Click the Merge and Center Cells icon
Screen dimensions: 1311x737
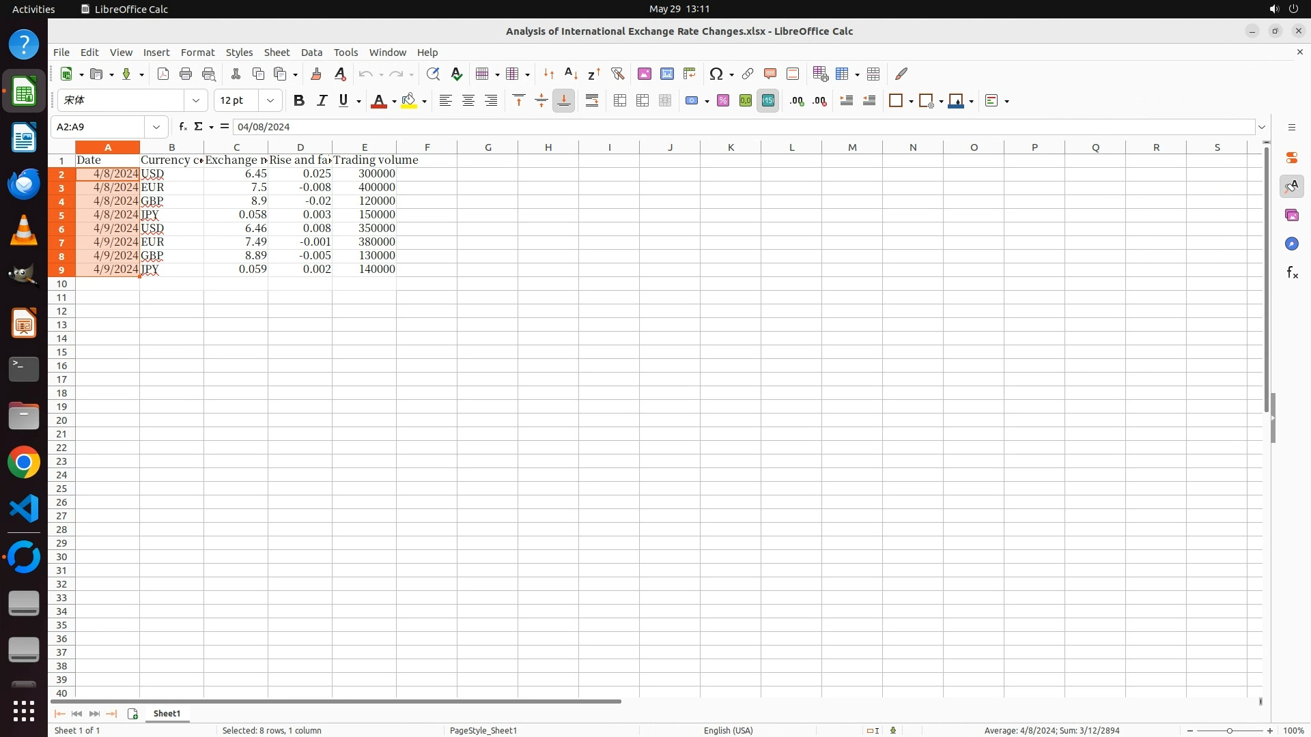pyautogui.click(x=620, y=101)
